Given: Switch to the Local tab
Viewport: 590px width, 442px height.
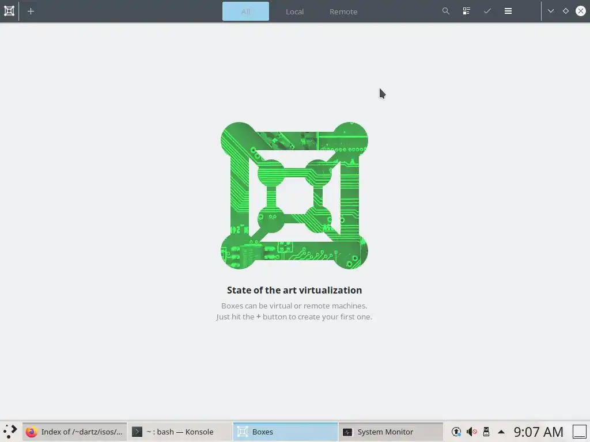Looking at the screenshot, I should (294, 12).
